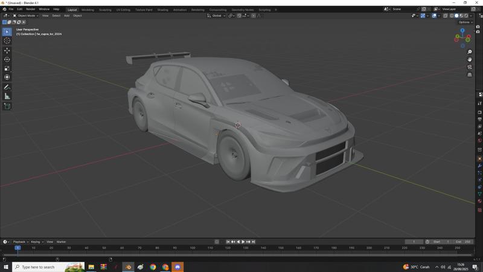Screen dimensions: 483x272
Task: Click the Windows Start button
Action: (x=6, y=267)
